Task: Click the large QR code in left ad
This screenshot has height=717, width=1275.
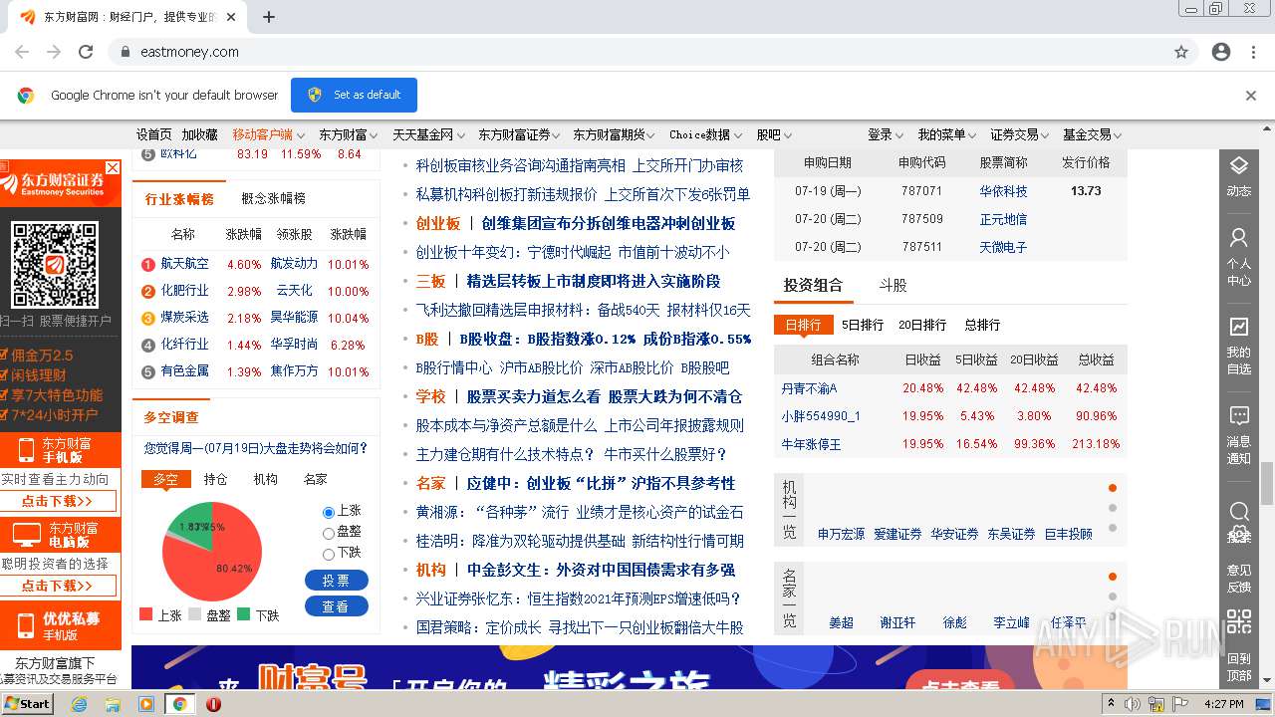Action: [x=54, y=265]
